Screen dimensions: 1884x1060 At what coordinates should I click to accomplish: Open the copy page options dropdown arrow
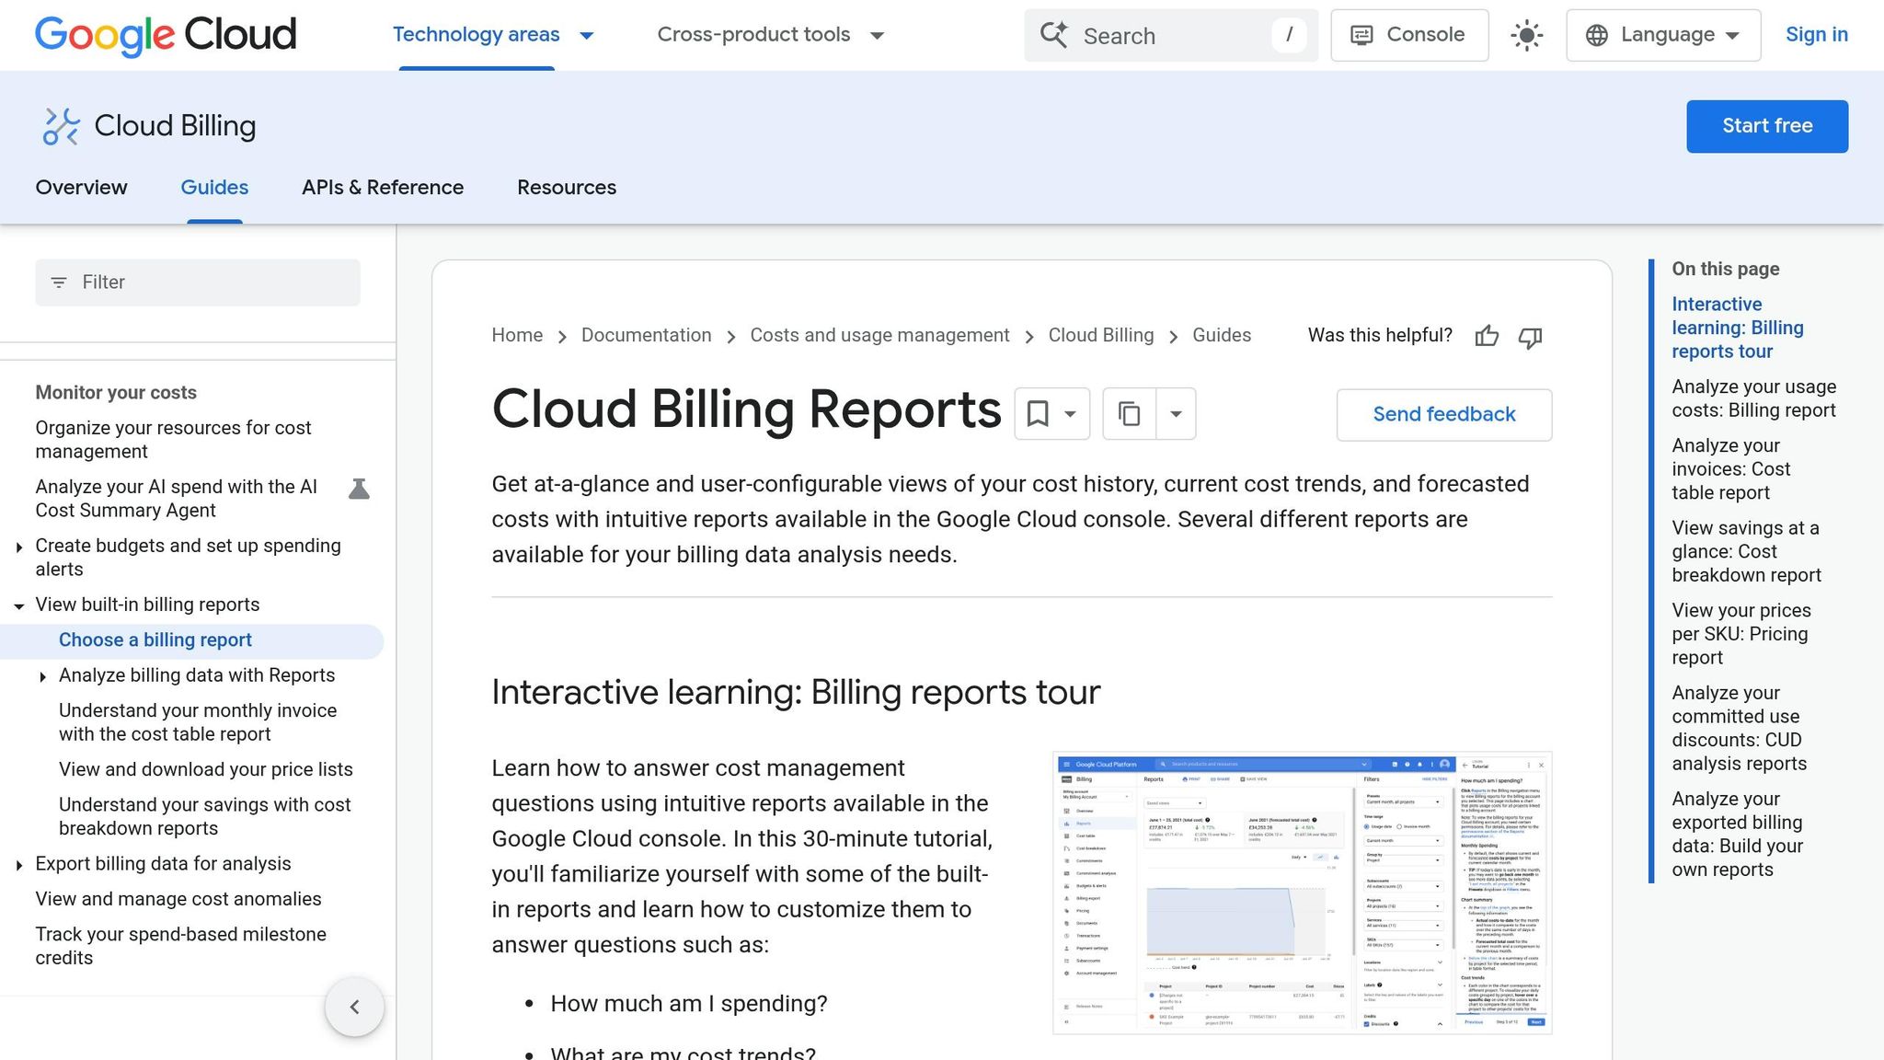pyautogui.click(x=1176, y=414)
